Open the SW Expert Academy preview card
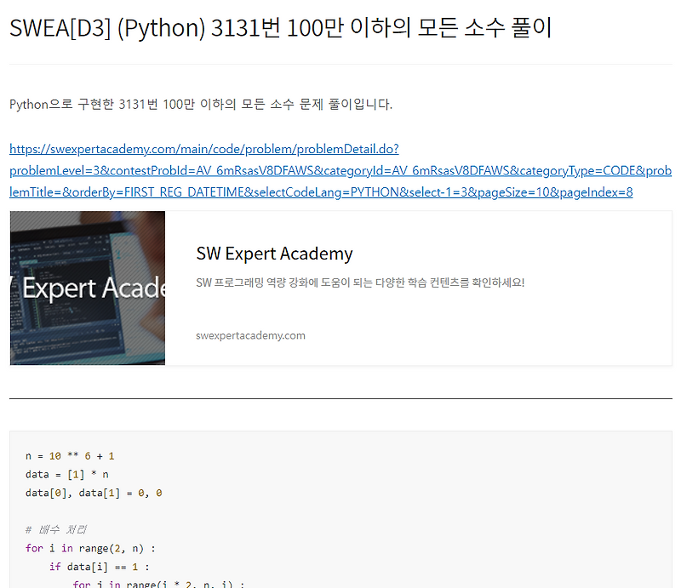The height and width of the screenshot is (588, 681). point(340,288)
